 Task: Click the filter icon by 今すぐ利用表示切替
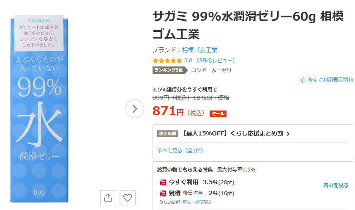pyautogui.click(x=303, y=80)
